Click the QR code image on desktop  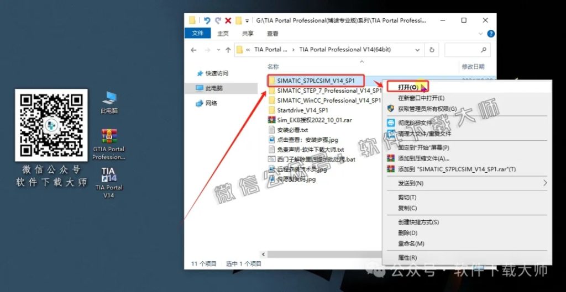pos(51,125)
